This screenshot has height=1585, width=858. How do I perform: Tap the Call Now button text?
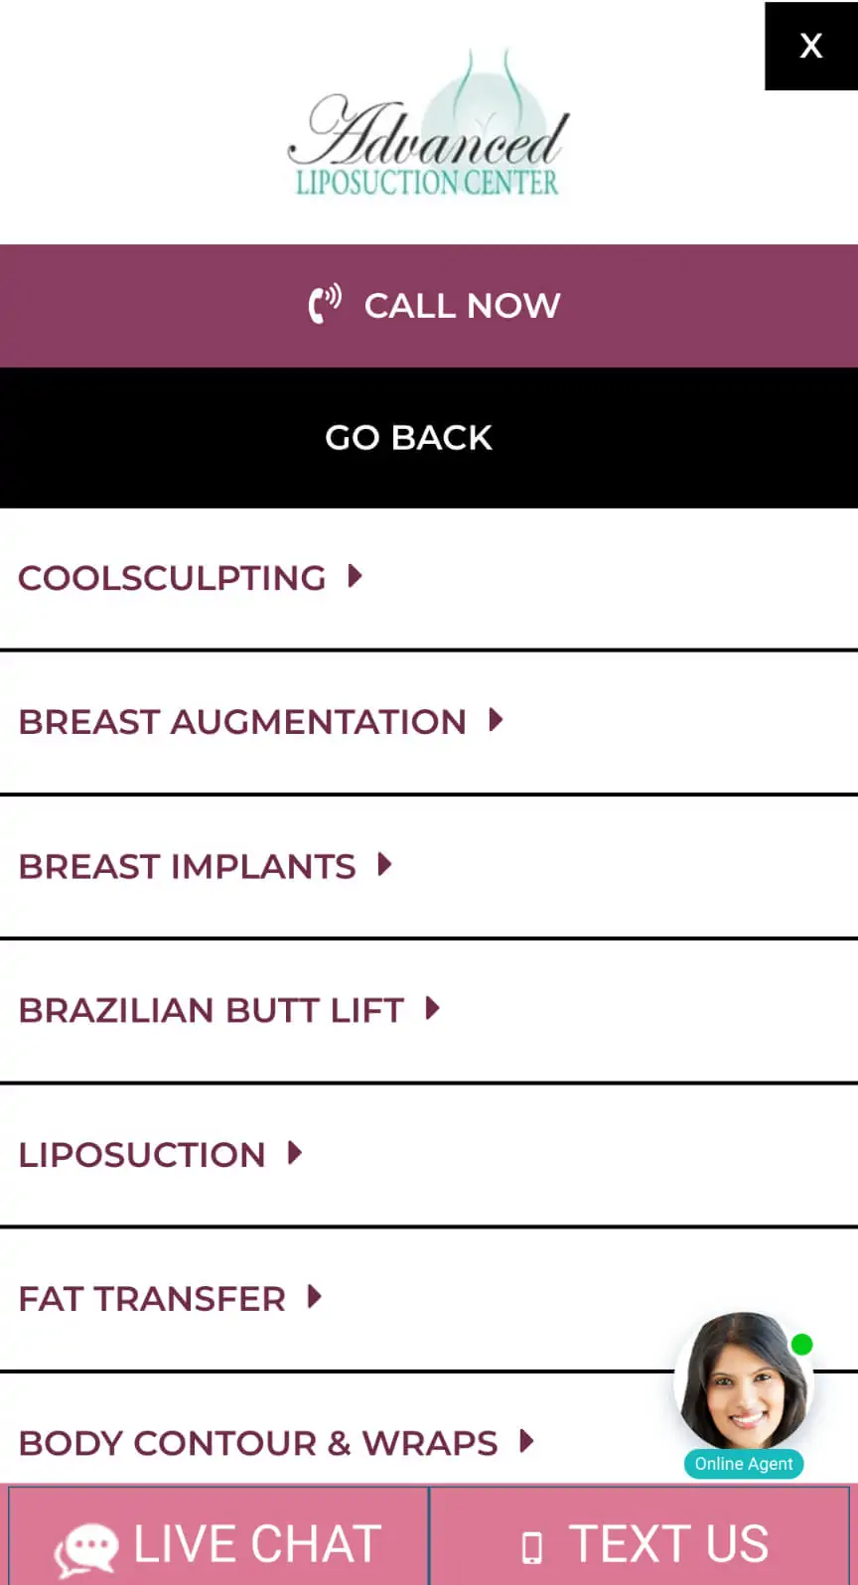[462, 306]
